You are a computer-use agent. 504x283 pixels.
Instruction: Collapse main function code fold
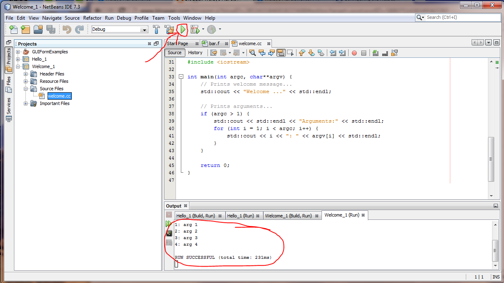(181, 77)
